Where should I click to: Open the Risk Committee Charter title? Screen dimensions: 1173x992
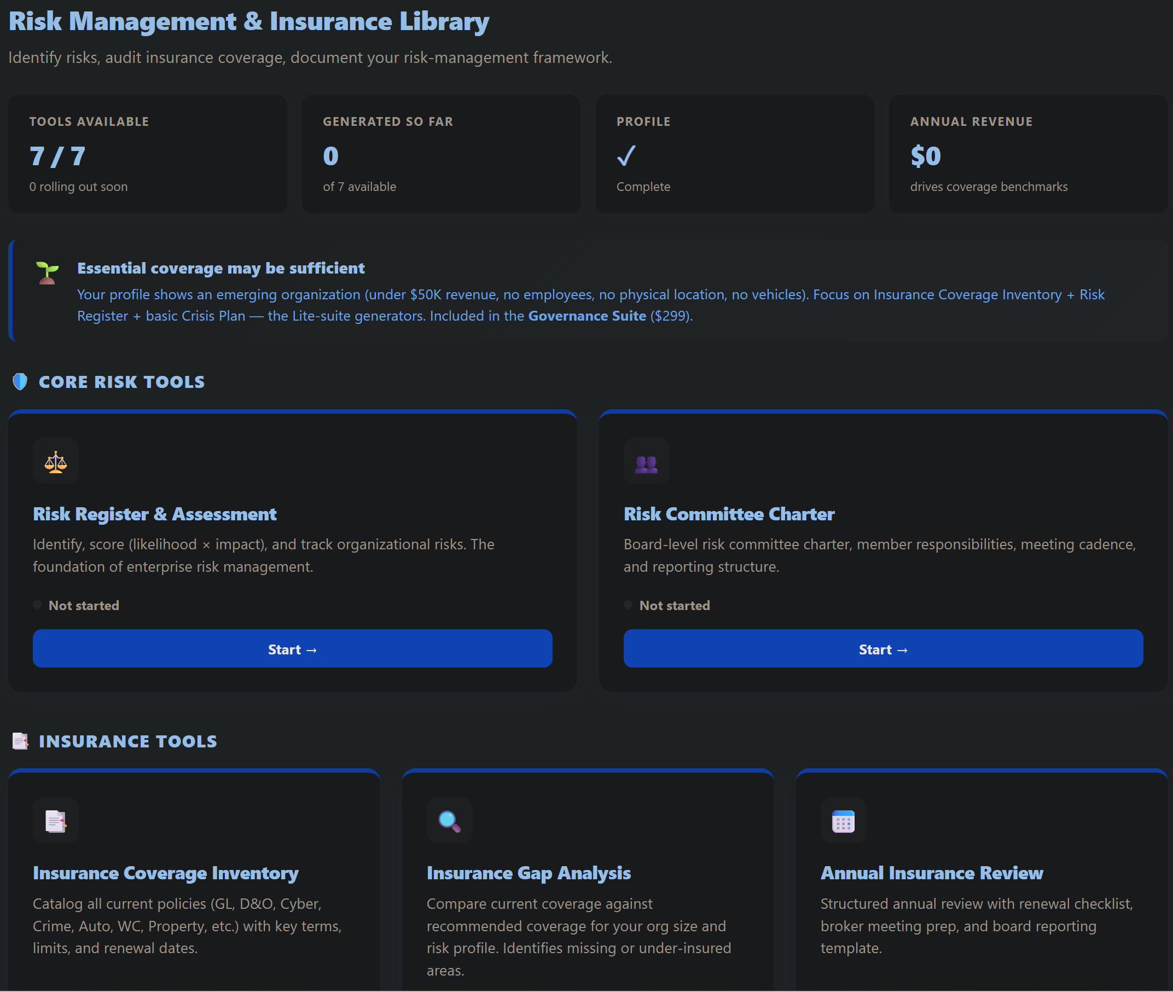pos(729,514)
